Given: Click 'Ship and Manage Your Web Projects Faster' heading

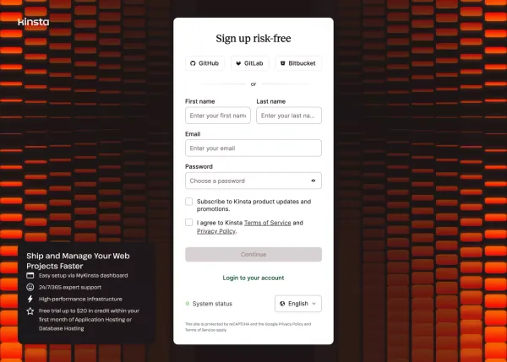Looking at the screenshot, I should coord(78,261).
